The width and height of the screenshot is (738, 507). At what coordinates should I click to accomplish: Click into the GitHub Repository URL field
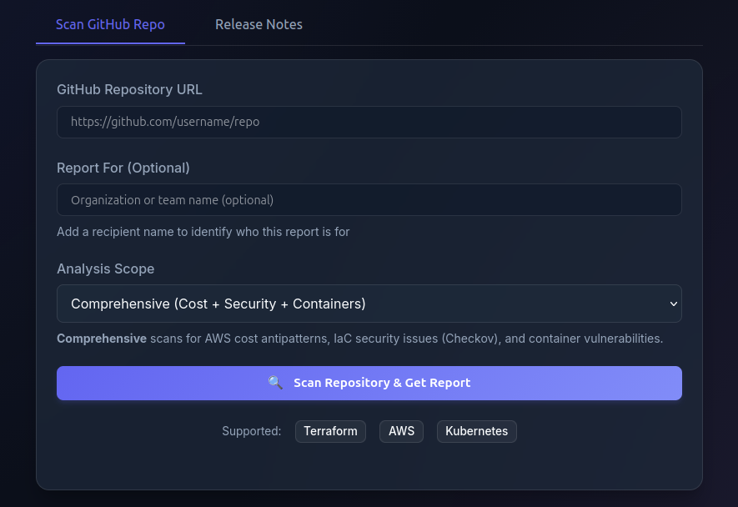[369, 122]
